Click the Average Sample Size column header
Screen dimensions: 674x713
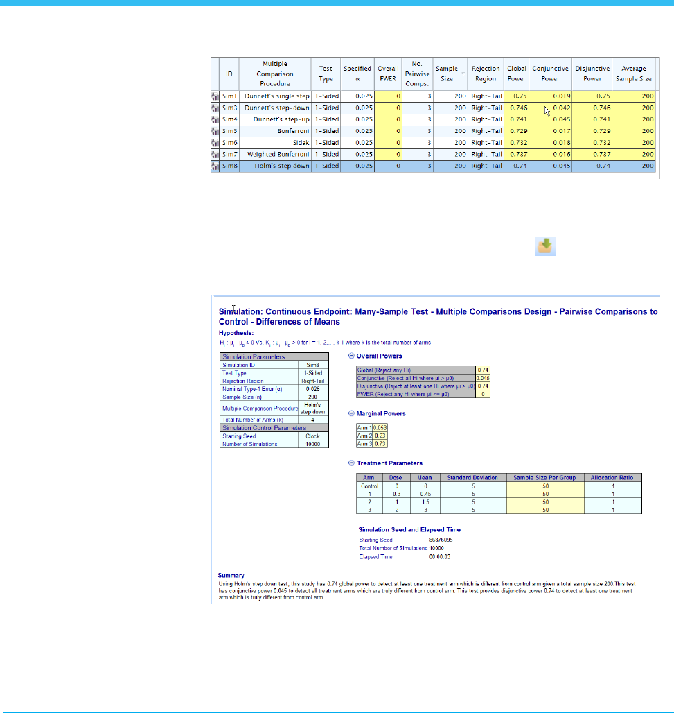634,74
